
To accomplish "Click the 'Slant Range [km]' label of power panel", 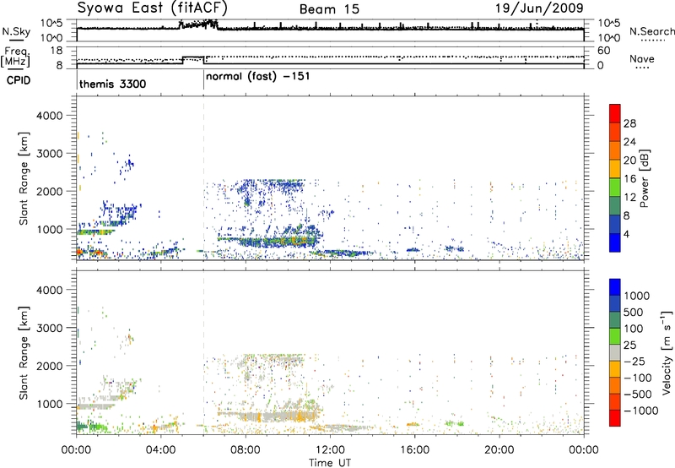I will click(24, 178).
